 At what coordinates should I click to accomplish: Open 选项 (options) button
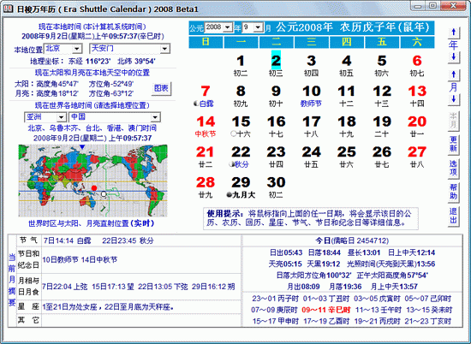click(454, 169)
